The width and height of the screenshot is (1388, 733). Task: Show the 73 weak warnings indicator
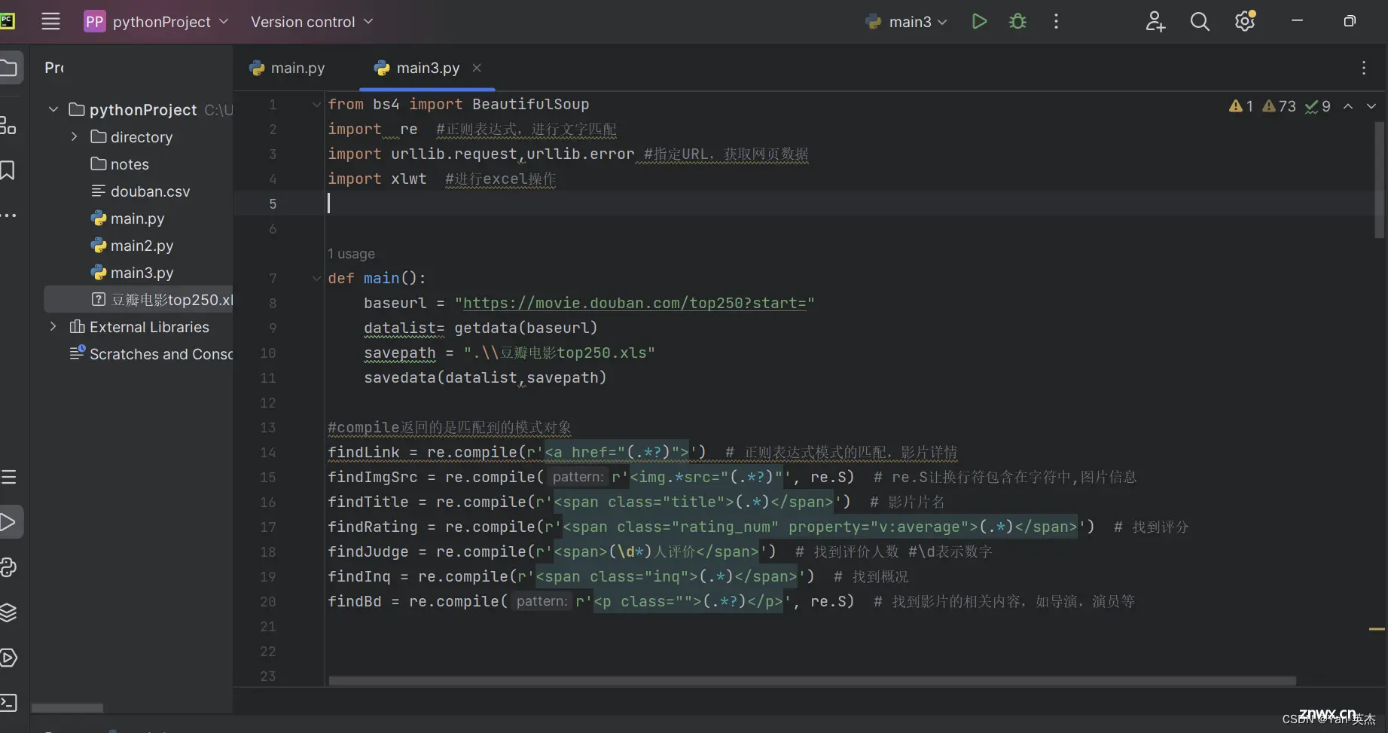point(1280,106)
